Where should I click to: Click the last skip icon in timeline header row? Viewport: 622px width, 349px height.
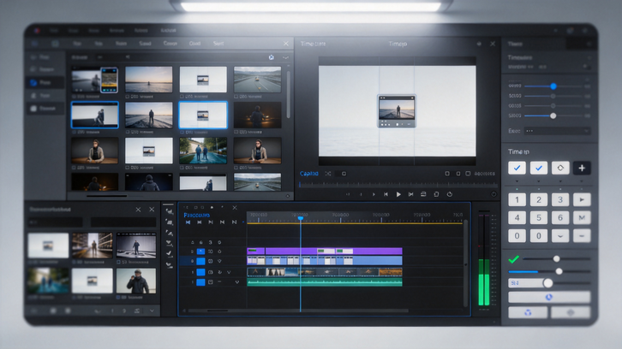[x=235, y=222]
